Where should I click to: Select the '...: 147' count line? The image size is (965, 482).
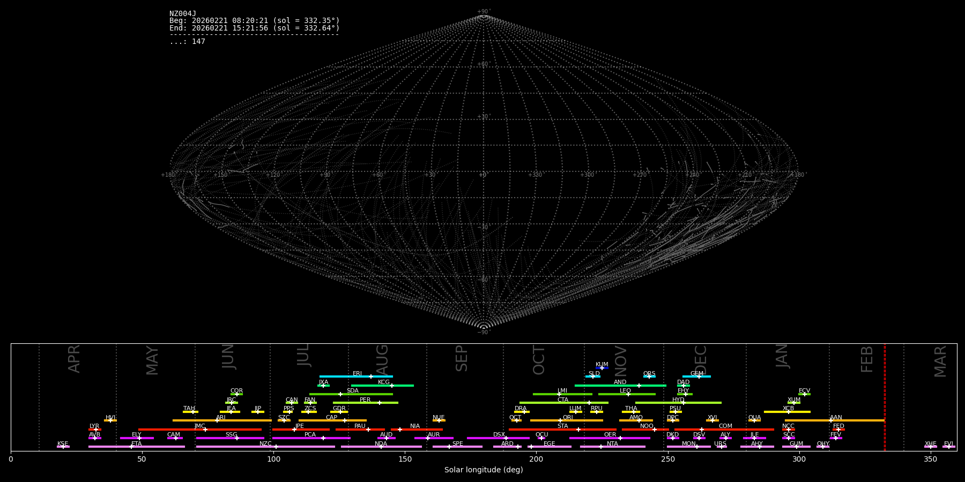(x=187, y=42)
